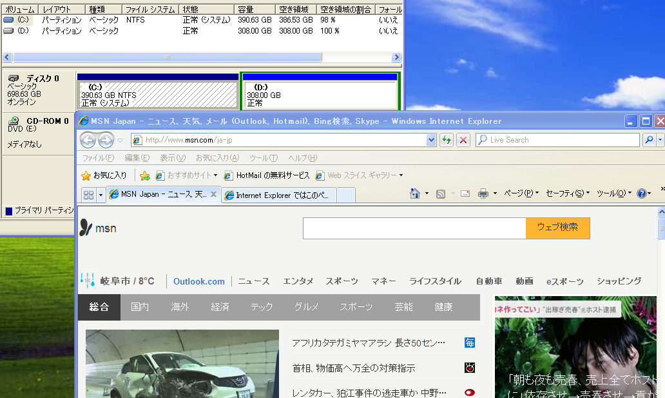Open the セーフティ(S) command bar menu
This screenshot has height=398, width=665.
pos(568,194)
